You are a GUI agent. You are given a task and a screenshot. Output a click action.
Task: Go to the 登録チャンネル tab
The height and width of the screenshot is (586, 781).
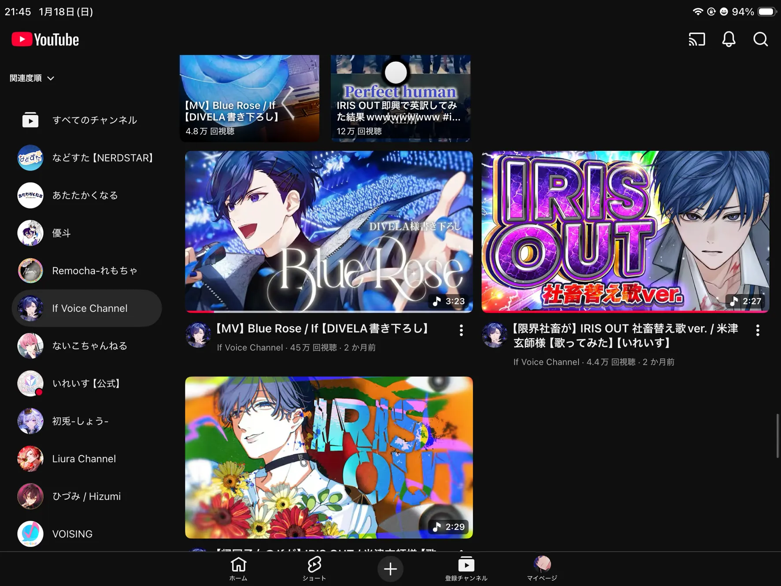(x=466, y=569)
